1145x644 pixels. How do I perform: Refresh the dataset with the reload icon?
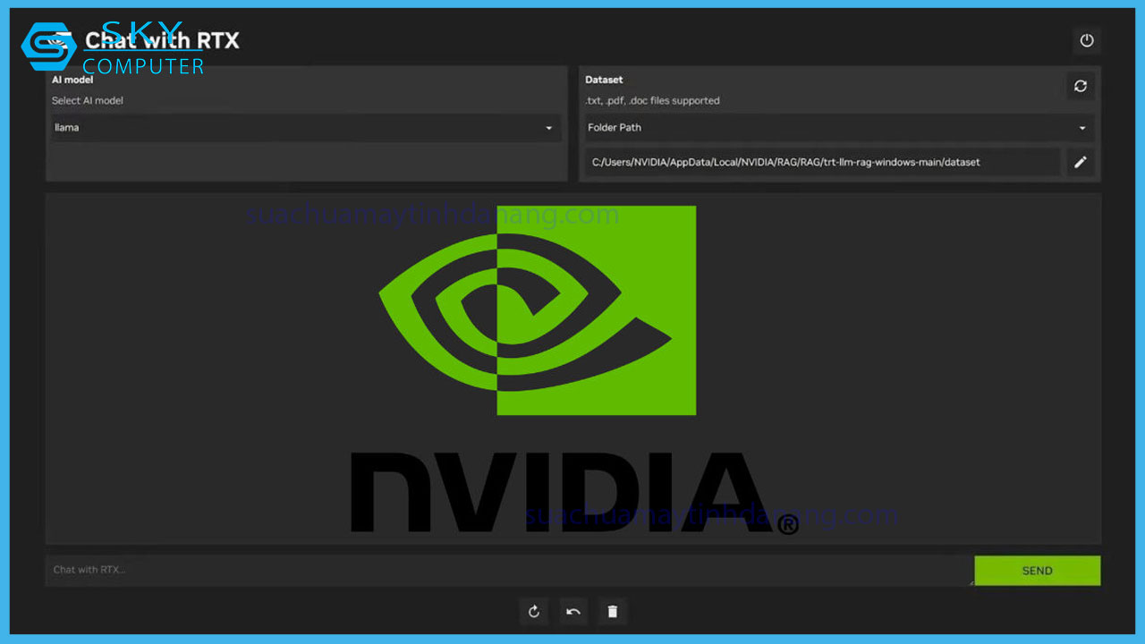click(x=1081, y=86)
